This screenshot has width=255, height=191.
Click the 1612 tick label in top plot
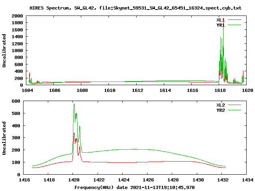[137, 90]
